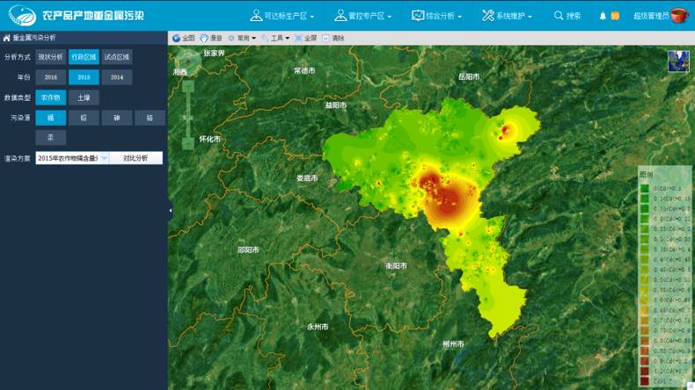Click the 全图 full extent globe icon
695x390 pixels.
pyautogui.click(x=176, y=39)
